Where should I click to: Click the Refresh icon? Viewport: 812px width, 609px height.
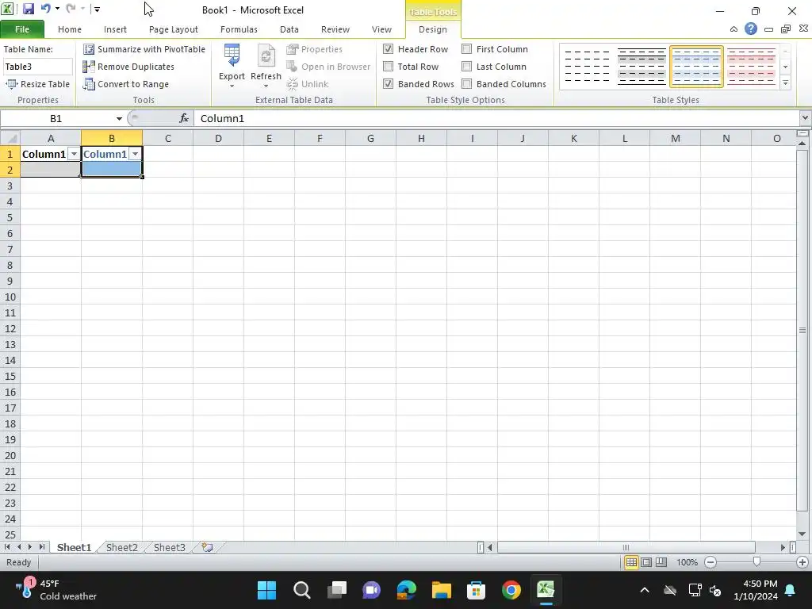[266, 56]
